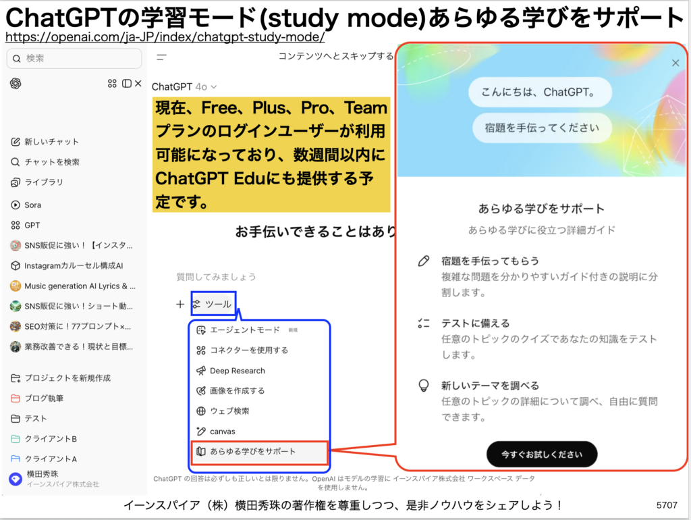691x520 pixels.
Task: Open SEO対策に！77プロンプト GPT
Action: 70,326
